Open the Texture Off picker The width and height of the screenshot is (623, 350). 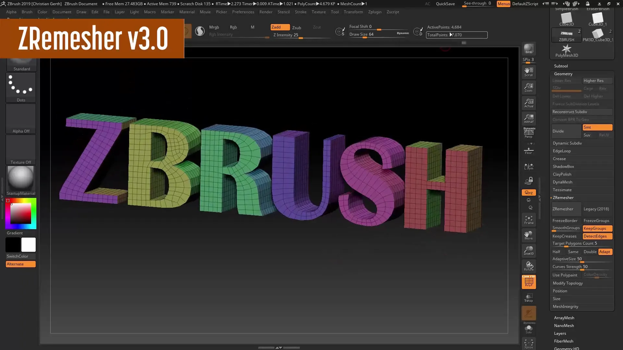pyautogui.click(x=21, y=150)
